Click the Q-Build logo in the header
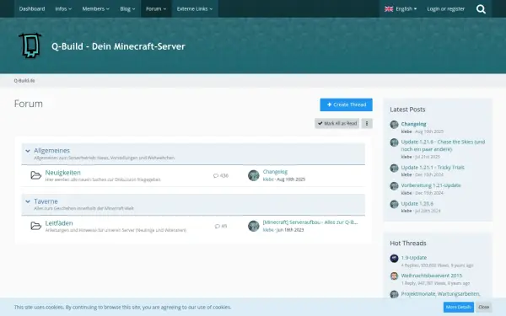Screen dimensions: 506x316 click(30, 46)
